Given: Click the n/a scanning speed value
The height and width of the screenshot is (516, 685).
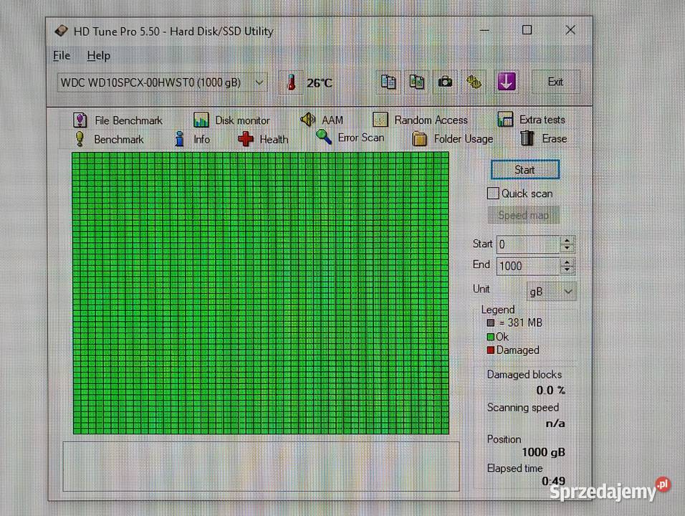Looking at the screenshot, I should point(555,424).
